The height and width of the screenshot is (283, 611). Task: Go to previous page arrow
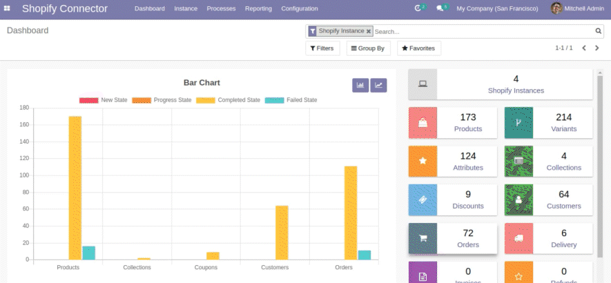coord(584,48)
